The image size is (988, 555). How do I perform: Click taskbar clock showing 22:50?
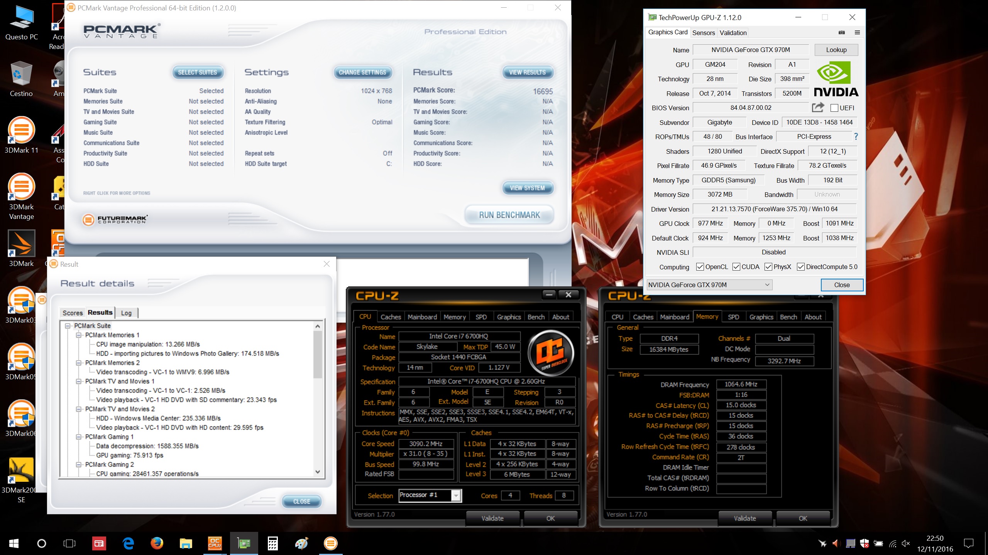(x=935, y=543)
